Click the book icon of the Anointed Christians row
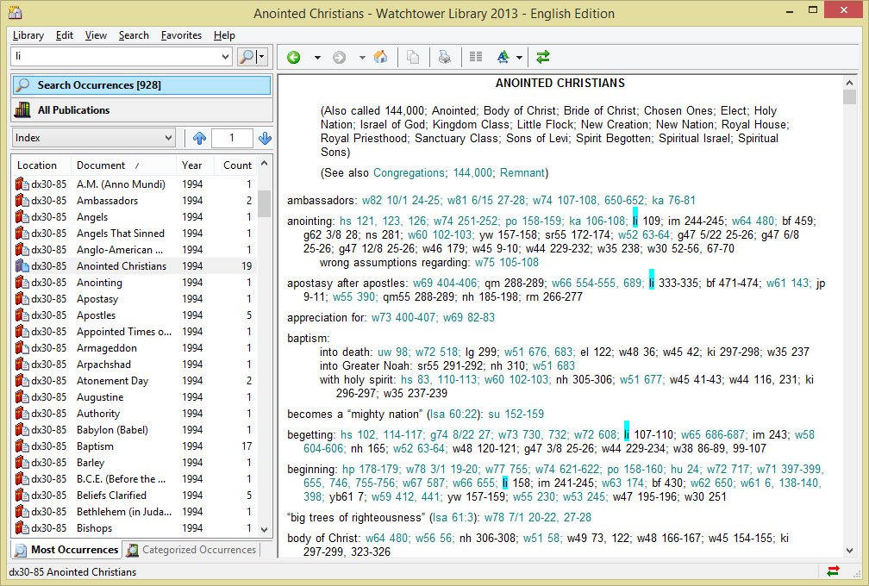This screenshot has height=586, width=869. [x=22, y=266]
